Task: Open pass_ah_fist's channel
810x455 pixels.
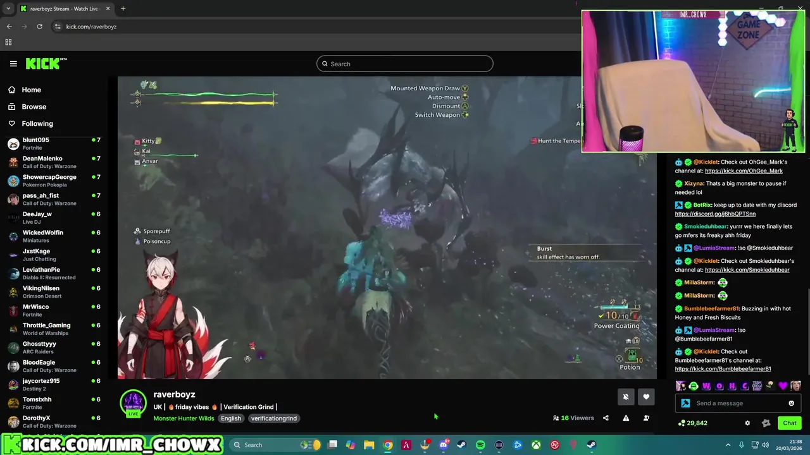Action: [54, 199]
